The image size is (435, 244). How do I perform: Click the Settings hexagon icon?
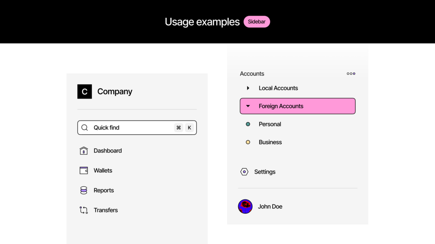244,172
